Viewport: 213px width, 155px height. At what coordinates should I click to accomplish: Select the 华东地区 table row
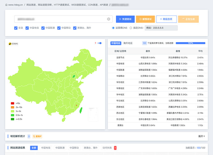point(158,82)
